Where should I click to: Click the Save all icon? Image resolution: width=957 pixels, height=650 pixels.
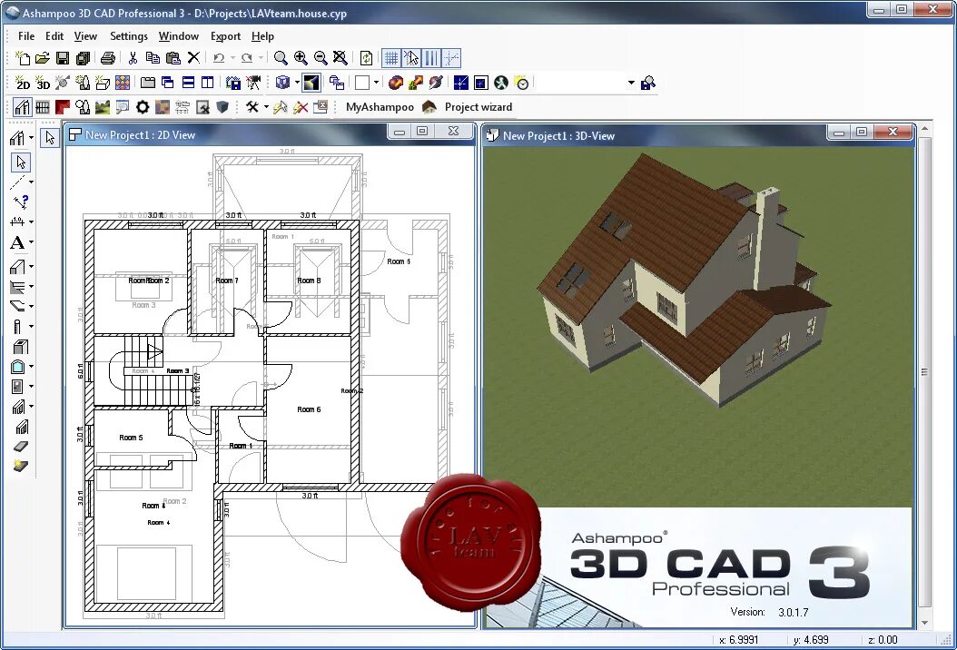pos(83,58)
